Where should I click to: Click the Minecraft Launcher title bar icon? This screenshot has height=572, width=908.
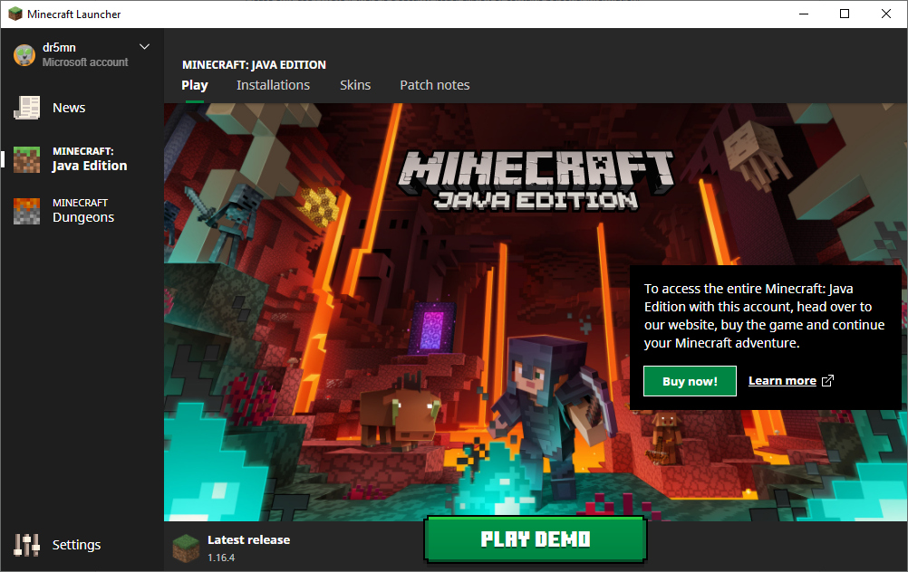pyautogui.click(x=15, y=14)
